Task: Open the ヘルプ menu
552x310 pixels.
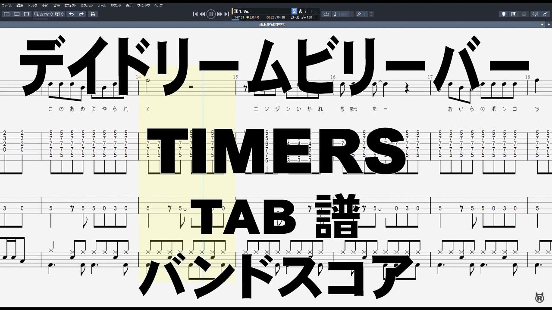Action: tap(159, 5)
